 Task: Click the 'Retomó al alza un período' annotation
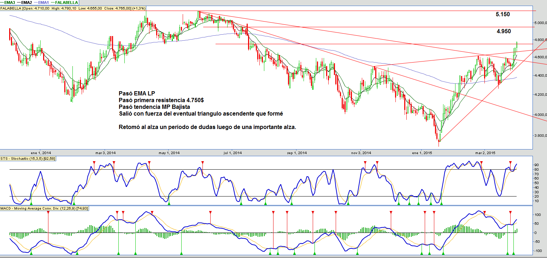(x=208, y=127)
